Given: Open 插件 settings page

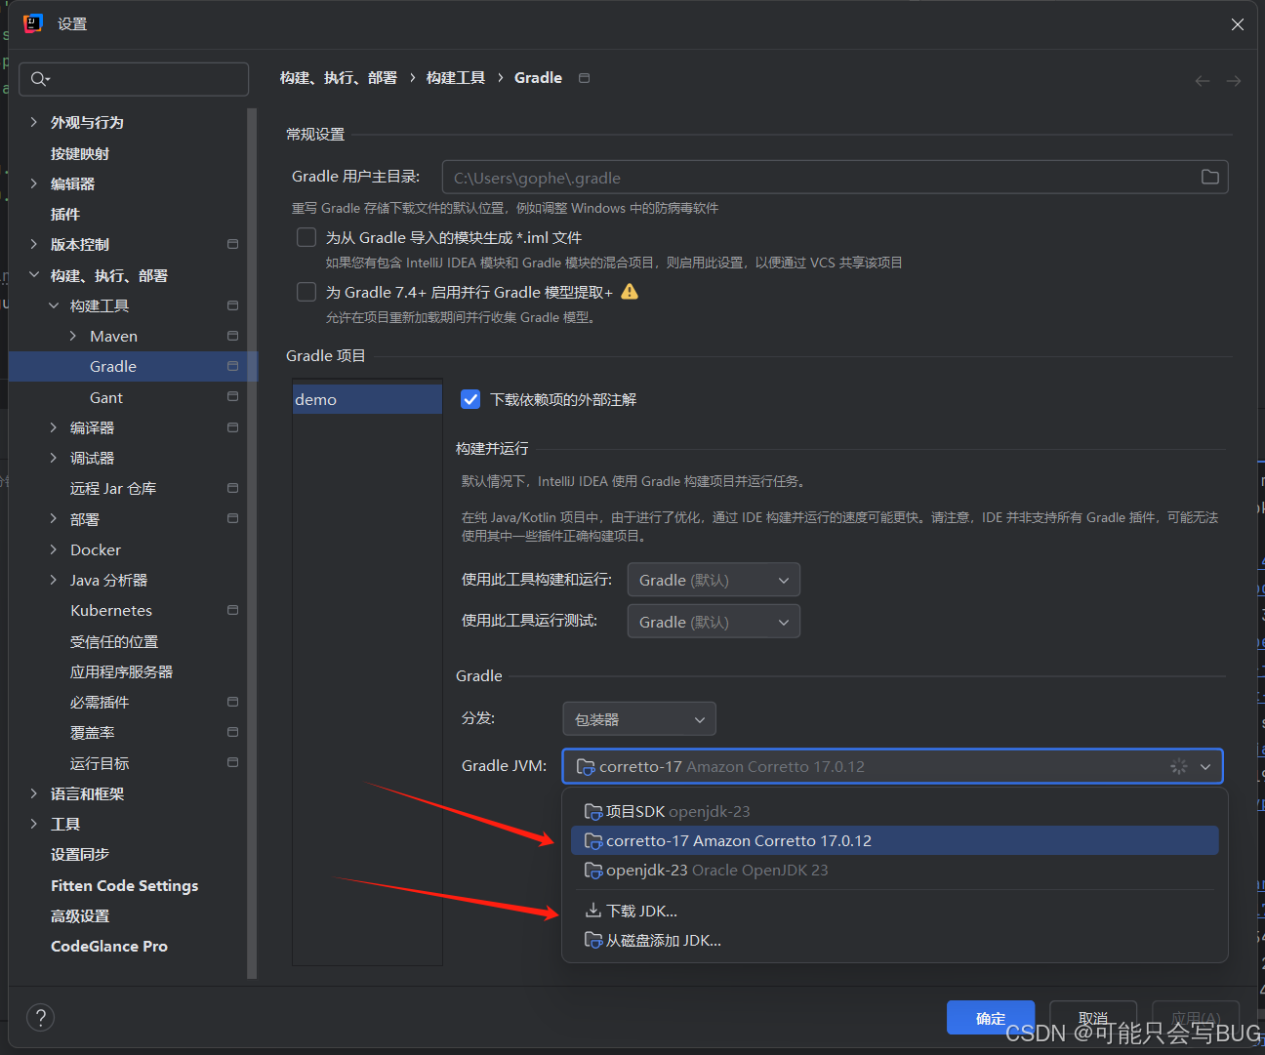Looking at the screenshot, I should pos(65,214).
